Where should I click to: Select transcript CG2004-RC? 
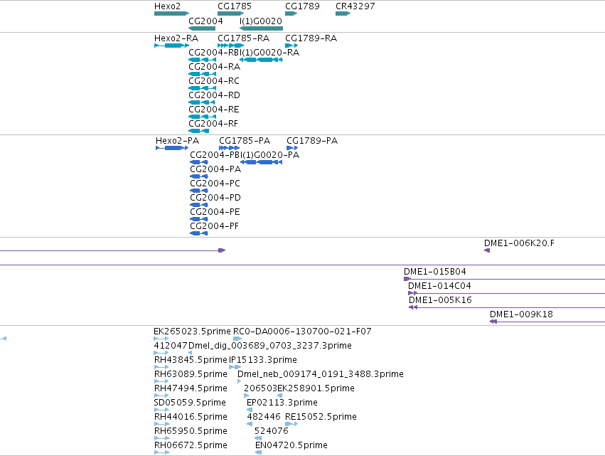tap(202, 88)
